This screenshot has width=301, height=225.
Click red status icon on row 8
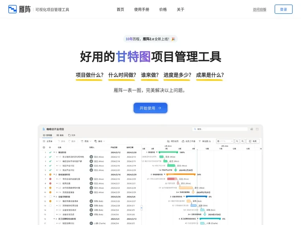coord(50,183)
